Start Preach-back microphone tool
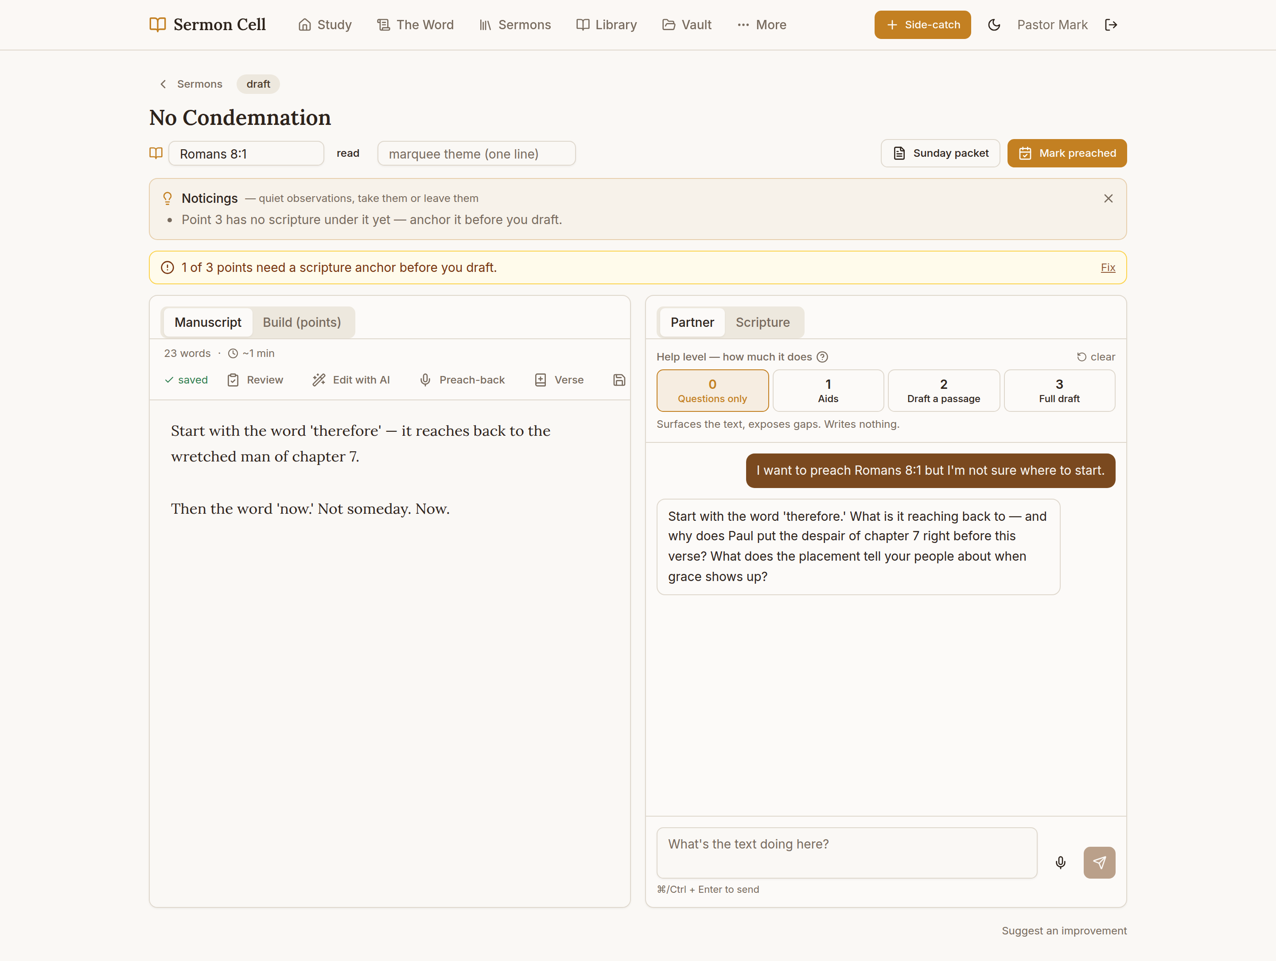This screenshot has width=1276, height=961. click(462, 380)
